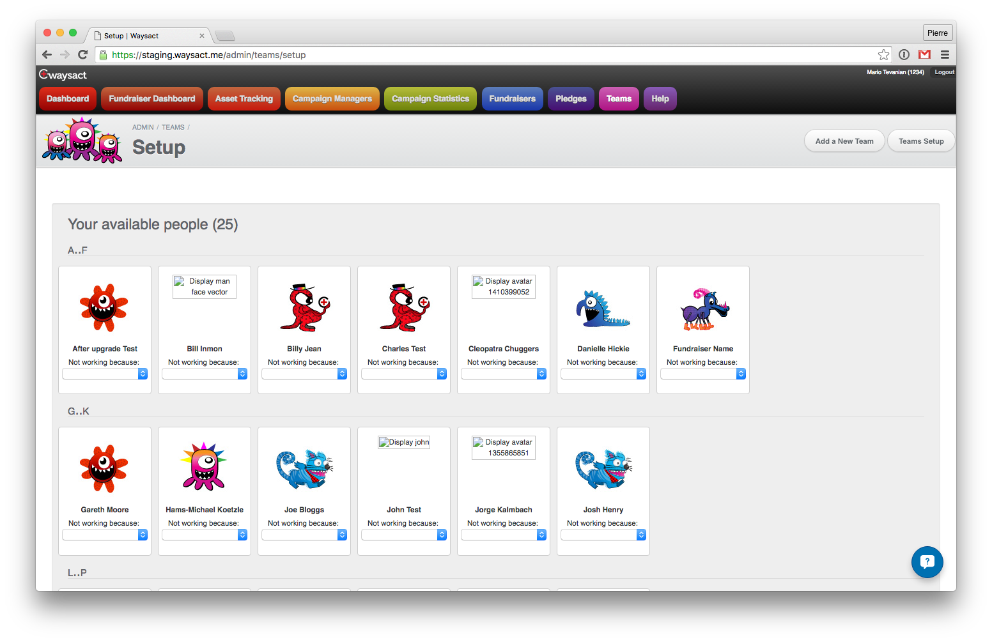Open Cleopatra Chuggers' not working reason dropdown
992x642 pixels.
pos(504,374)
